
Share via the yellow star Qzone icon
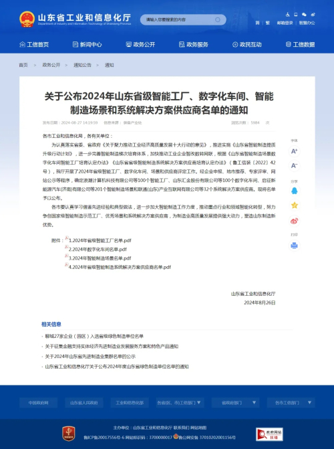(294, 205)
